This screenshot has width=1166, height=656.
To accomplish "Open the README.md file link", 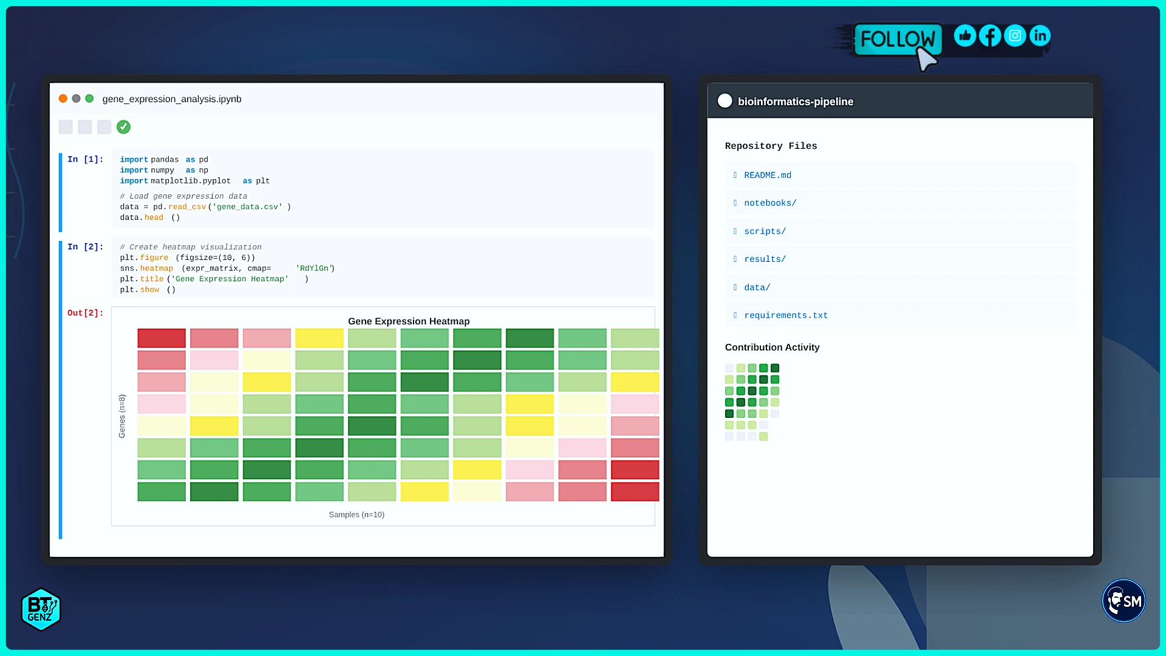I will coord(768,175).
